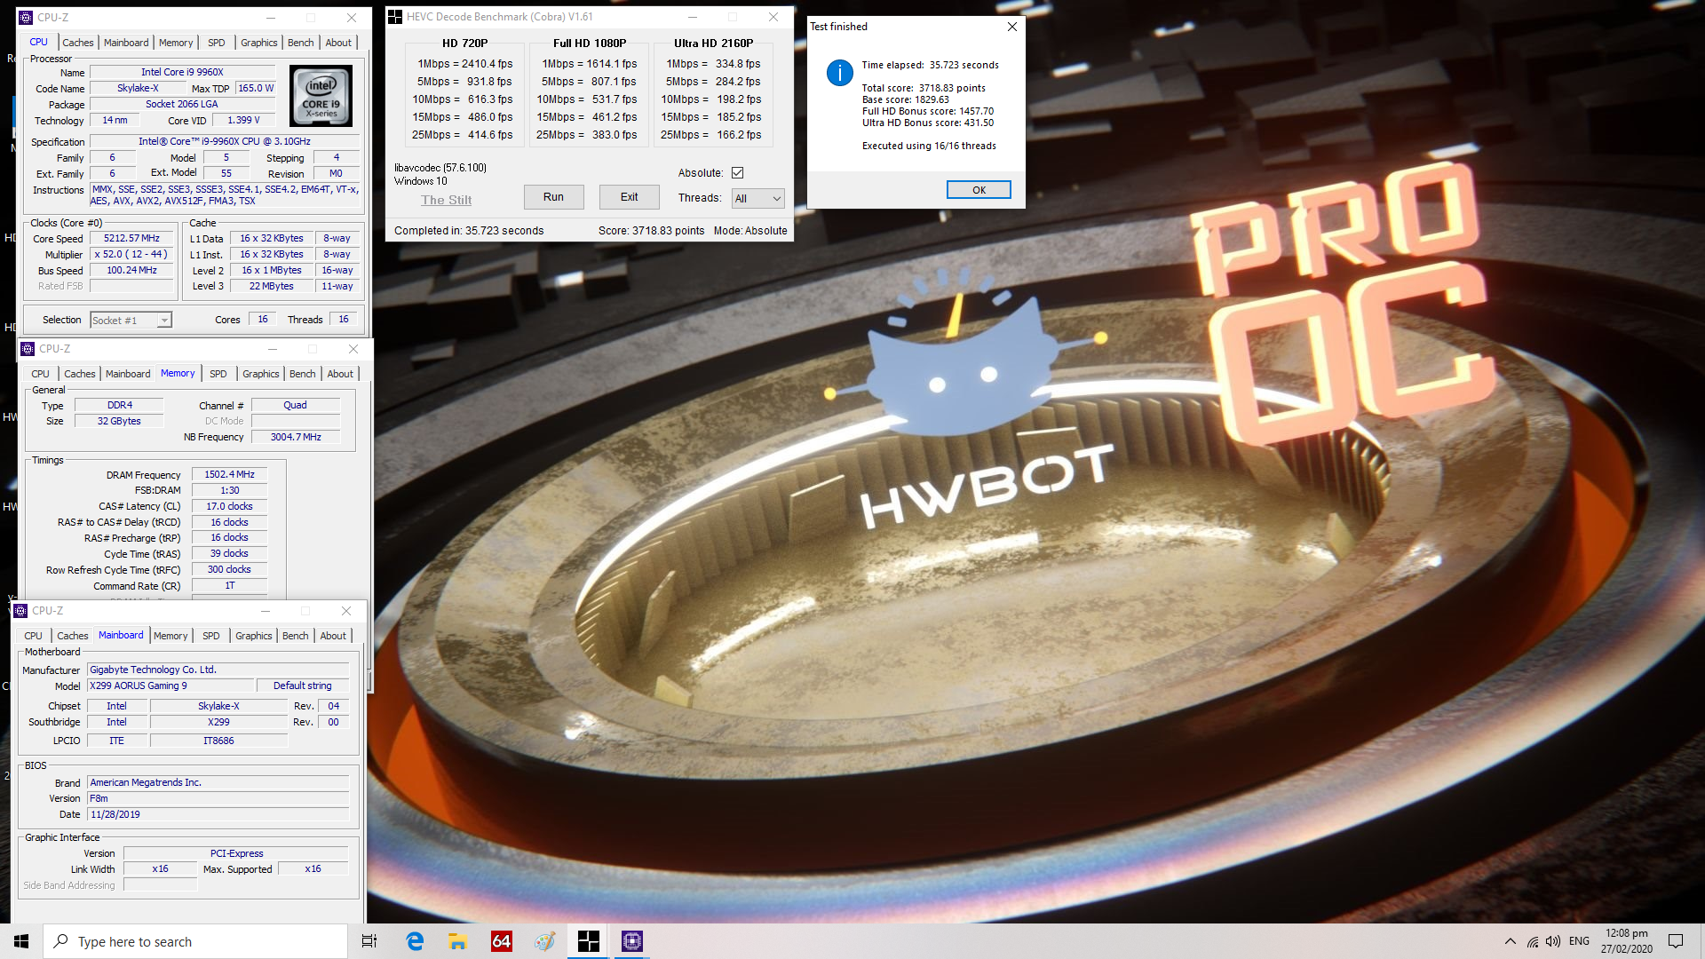The height and width of the screenshot is (959, 1705).
Task: Click the CAS# Latency 17.0 clocks value
Action: tap(229, 507)
